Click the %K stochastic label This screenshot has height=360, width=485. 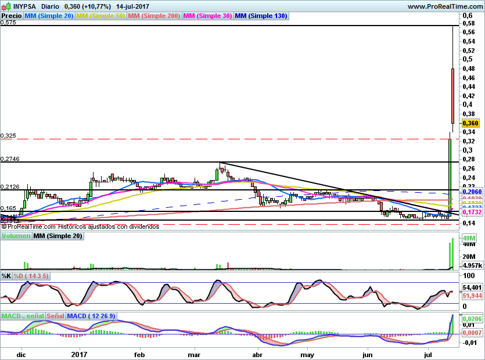tap(6, 276)
